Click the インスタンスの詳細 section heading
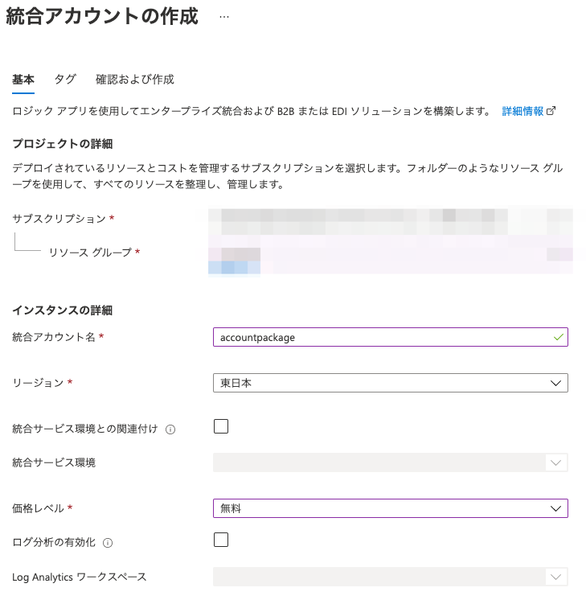Viewport: 586px width, 600px height. pyautogui.click(x=62, y=310)
